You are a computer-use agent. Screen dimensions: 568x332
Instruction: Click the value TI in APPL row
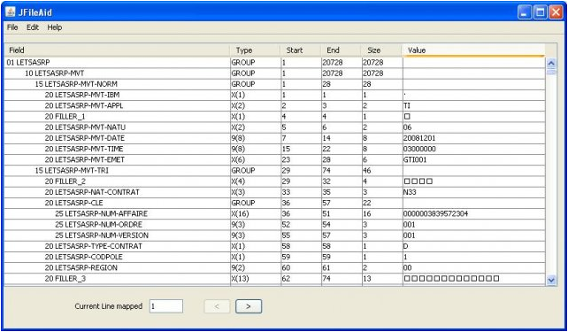tap(406, 106)
